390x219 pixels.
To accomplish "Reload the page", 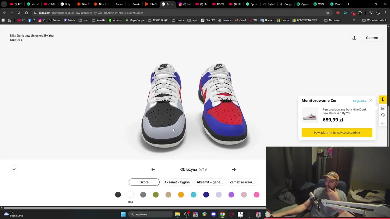I will click(x=19, y=13).
